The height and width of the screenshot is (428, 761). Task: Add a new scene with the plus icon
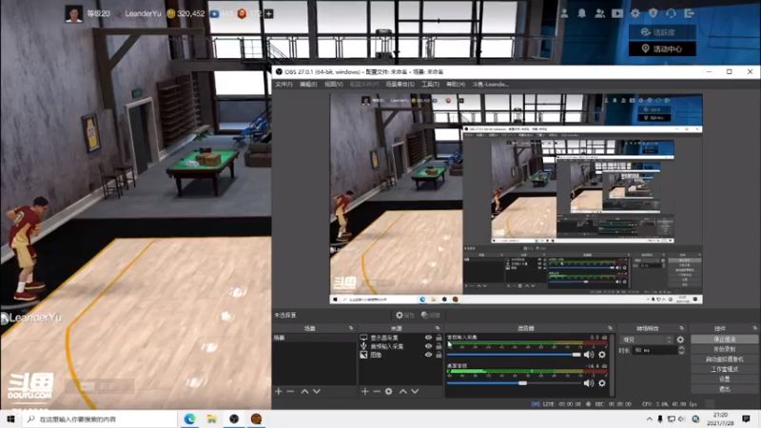coord(279,391)
